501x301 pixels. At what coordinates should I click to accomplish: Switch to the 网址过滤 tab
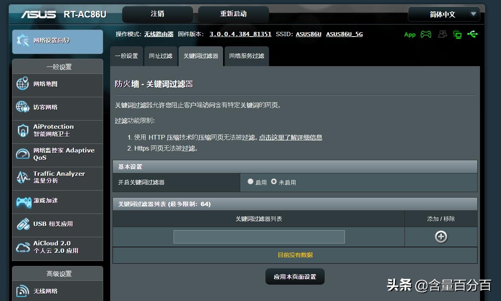click(x=160, y=56)
